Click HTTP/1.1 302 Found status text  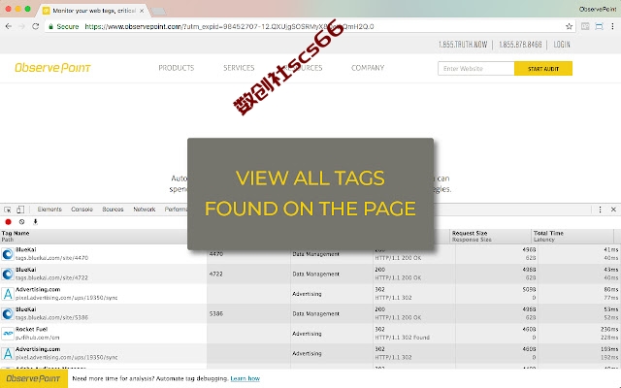402,338
